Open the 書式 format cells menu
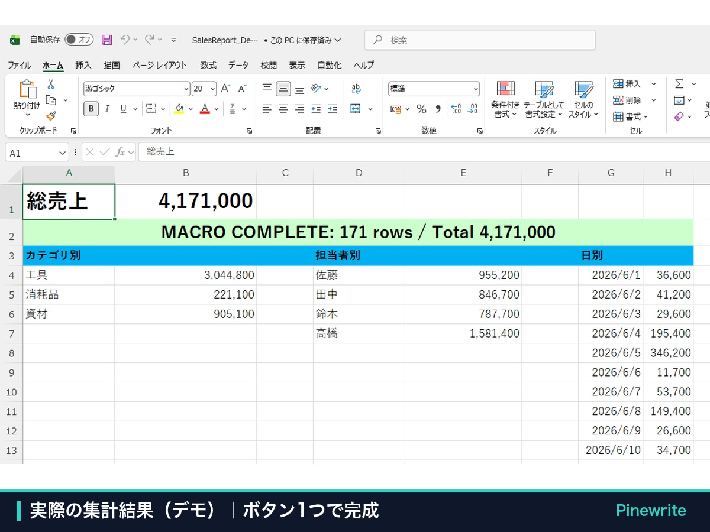 pos(631,116)
